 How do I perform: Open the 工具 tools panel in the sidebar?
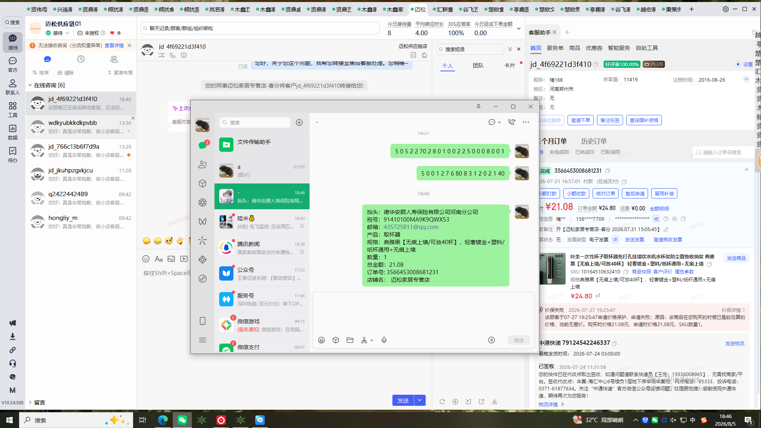click(13, 109)
